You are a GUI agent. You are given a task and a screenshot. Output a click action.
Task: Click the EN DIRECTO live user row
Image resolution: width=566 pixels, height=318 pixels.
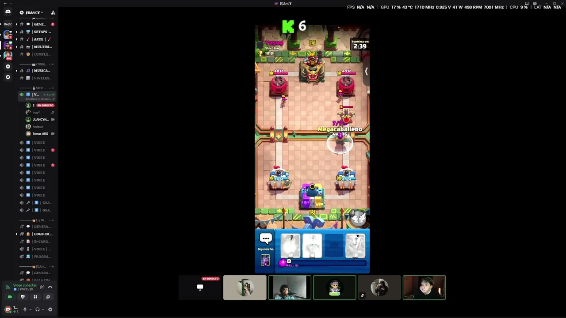click(40, 106)
